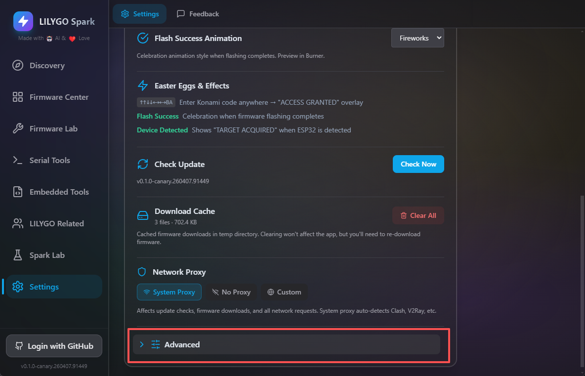Viewport: 585px width, 376px height.
Task: Click the Embedded Tools code-file icon
Action: click(18, 192)
